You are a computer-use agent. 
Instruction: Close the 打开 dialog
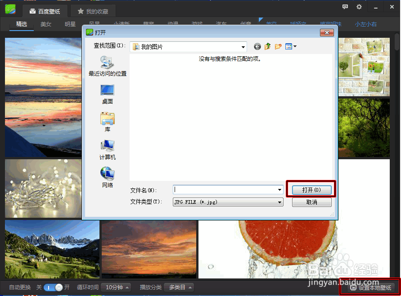327,32
